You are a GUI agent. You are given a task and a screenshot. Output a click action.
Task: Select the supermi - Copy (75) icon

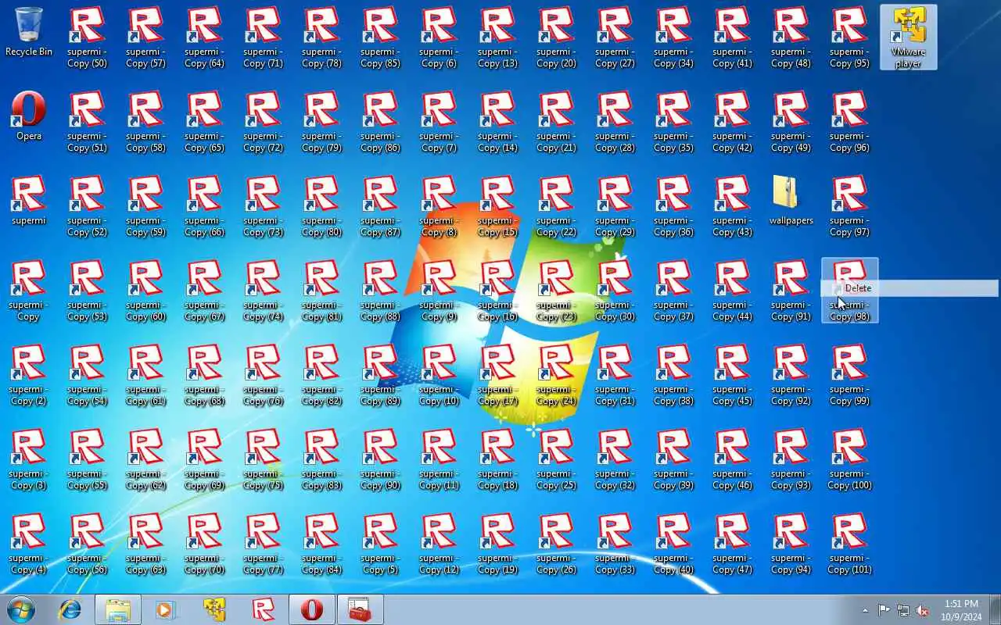pyautogui.click(x=263, y=459)
